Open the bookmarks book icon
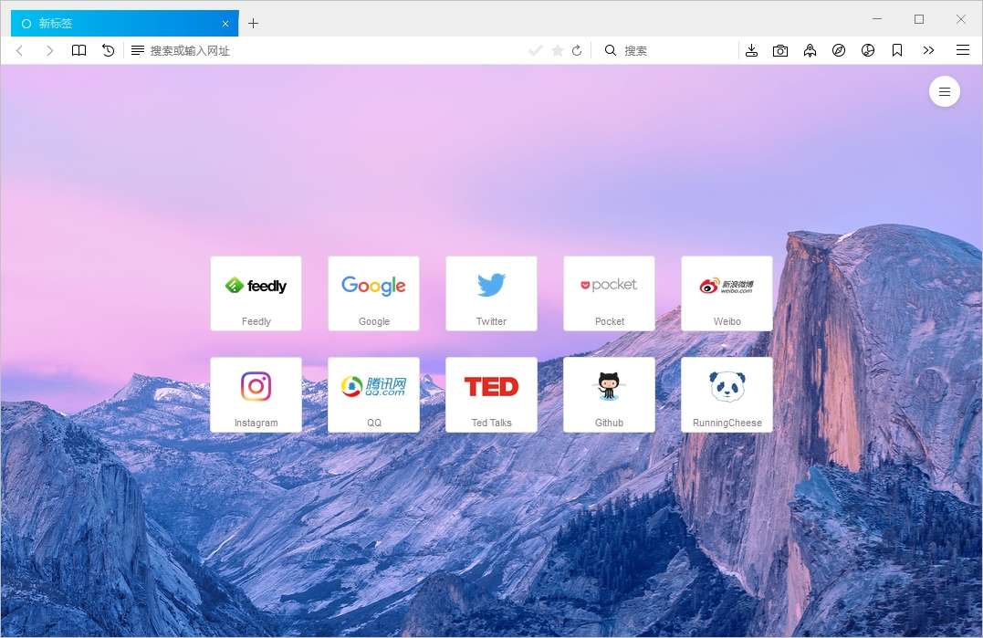Viewport: 983px width, 638px height. click(x=79, y=50)
